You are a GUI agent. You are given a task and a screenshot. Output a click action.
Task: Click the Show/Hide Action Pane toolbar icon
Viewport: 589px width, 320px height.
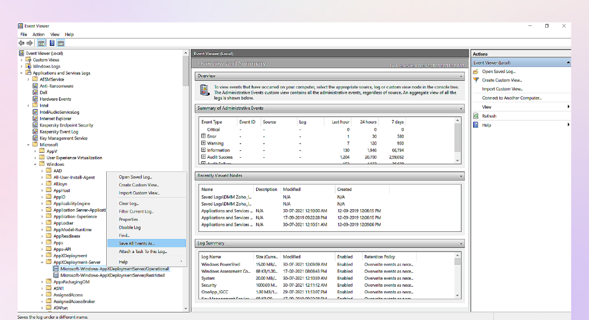[x=60, y=43]
